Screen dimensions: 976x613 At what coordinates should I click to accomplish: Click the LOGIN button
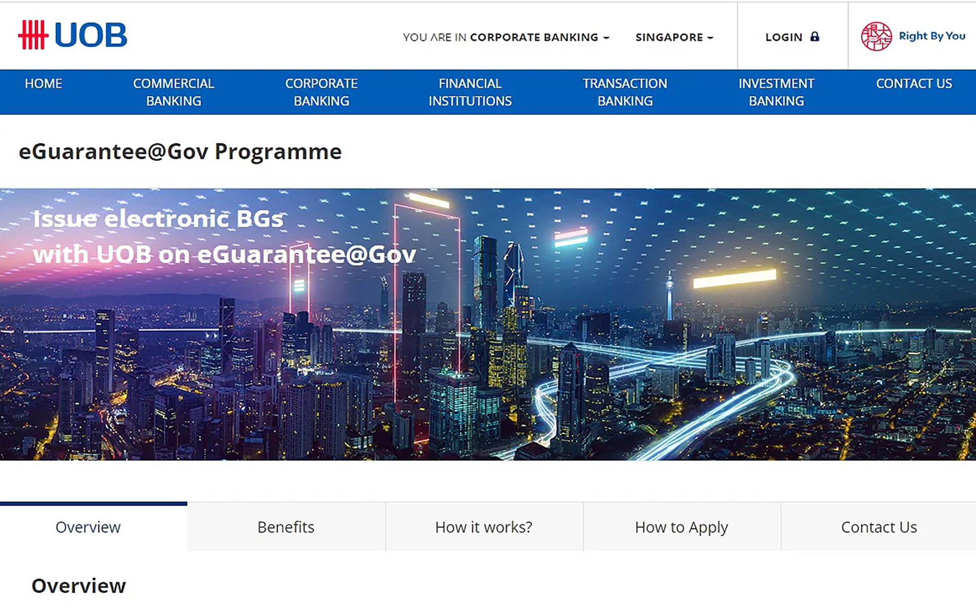(792, 37)
